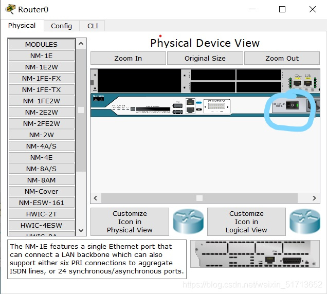Click module list scroll up arrow
327x294 pixels.
81,44
